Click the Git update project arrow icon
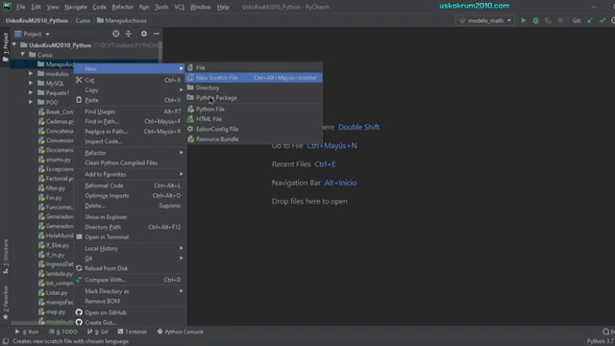 590,20
